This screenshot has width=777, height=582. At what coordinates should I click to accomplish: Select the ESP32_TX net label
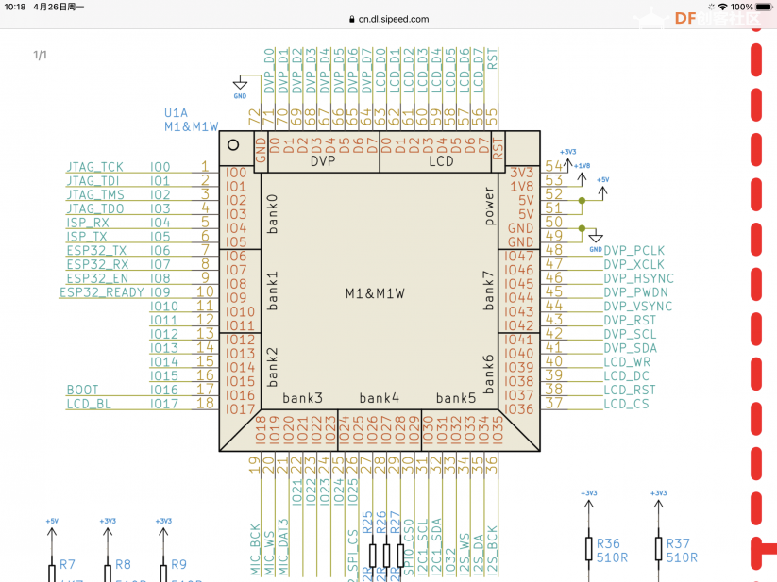(x=96, y=250)
